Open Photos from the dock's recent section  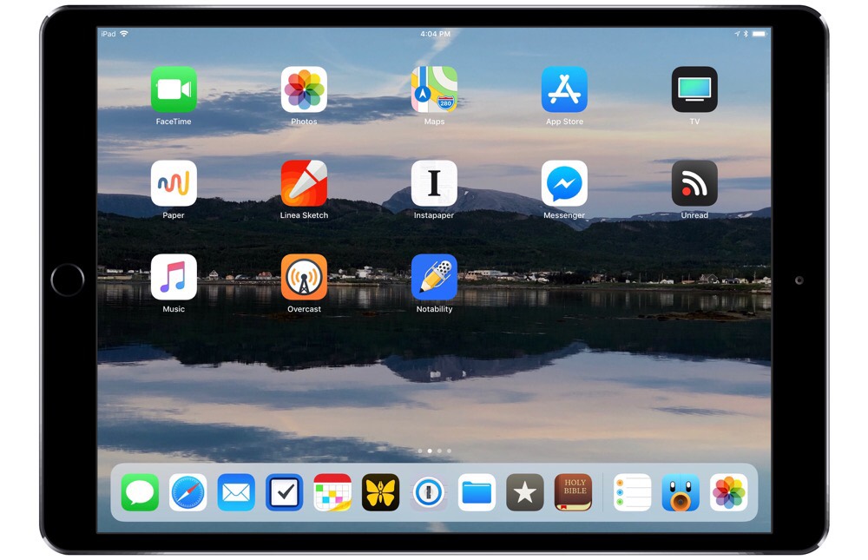(728, 492)
